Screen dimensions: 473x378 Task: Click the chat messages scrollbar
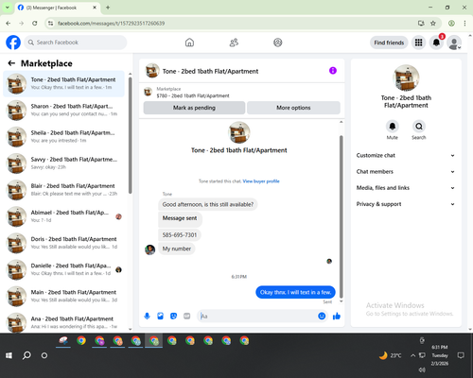coord(341,216)
